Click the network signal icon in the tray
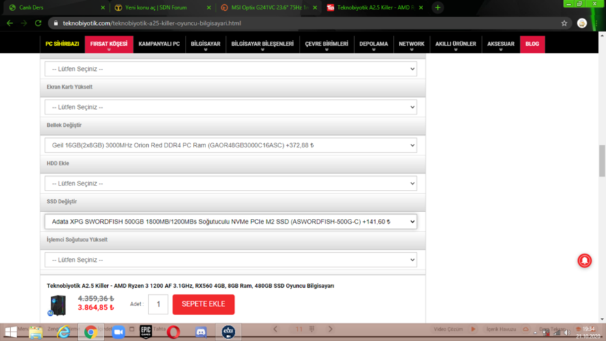This screenshot has height=341, width=606. [x=557, y=333]
